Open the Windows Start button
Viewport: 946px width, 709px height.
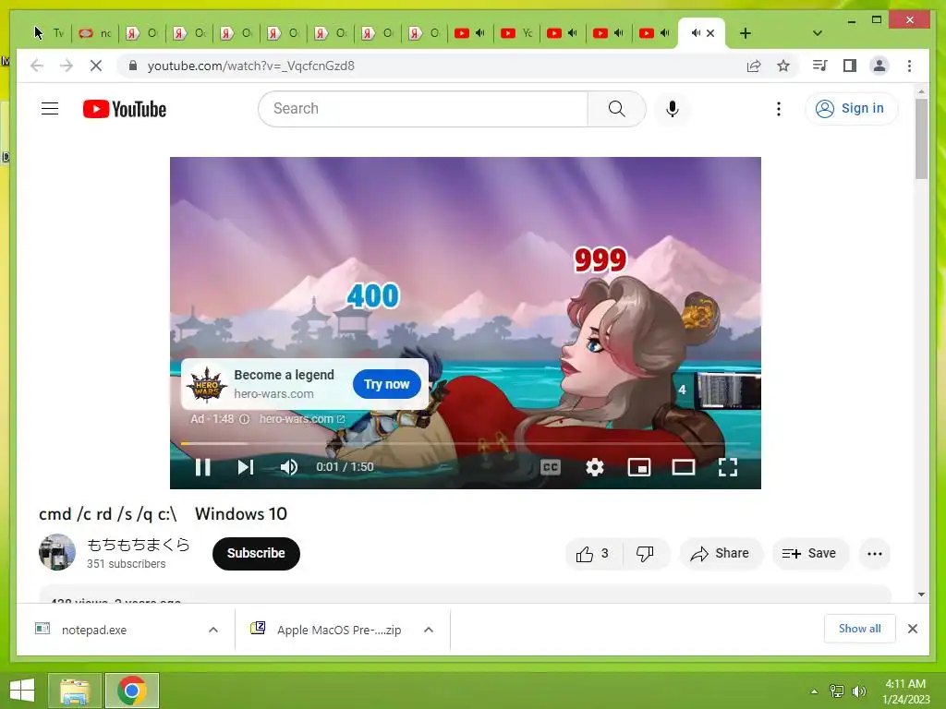coord(22,691)
